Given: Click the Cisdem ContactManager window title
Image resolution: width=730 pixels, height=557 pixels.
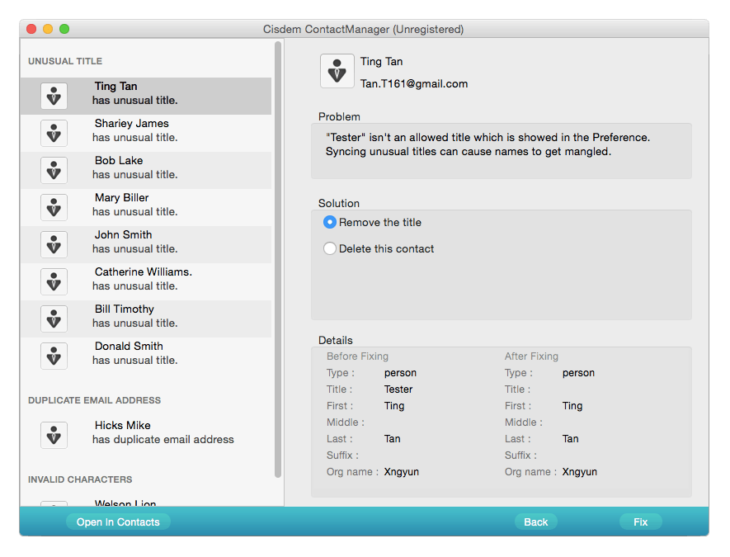Looking at the screenshot, I should coord(363,30).
